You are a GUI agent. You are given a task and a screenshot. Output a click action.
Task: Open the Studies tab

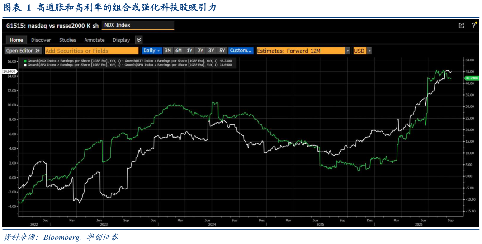tap(68, 40)
